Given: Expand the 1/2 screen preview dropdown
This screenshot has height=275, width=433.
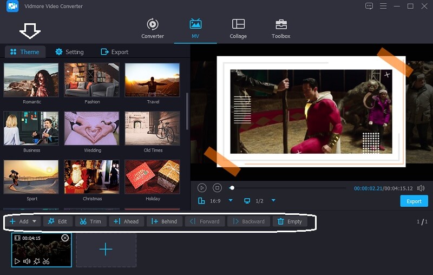Looking at the screenshot, I should [x=273, y=201].
